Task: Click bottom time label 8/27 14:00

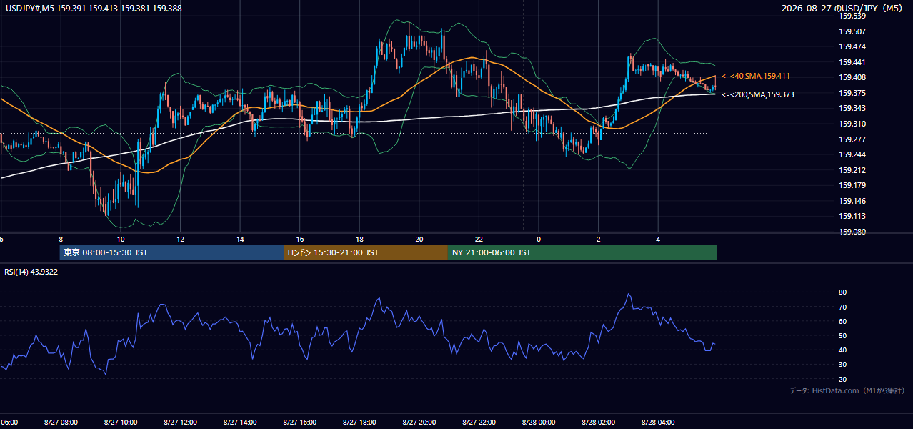Action: coord(240,423)
